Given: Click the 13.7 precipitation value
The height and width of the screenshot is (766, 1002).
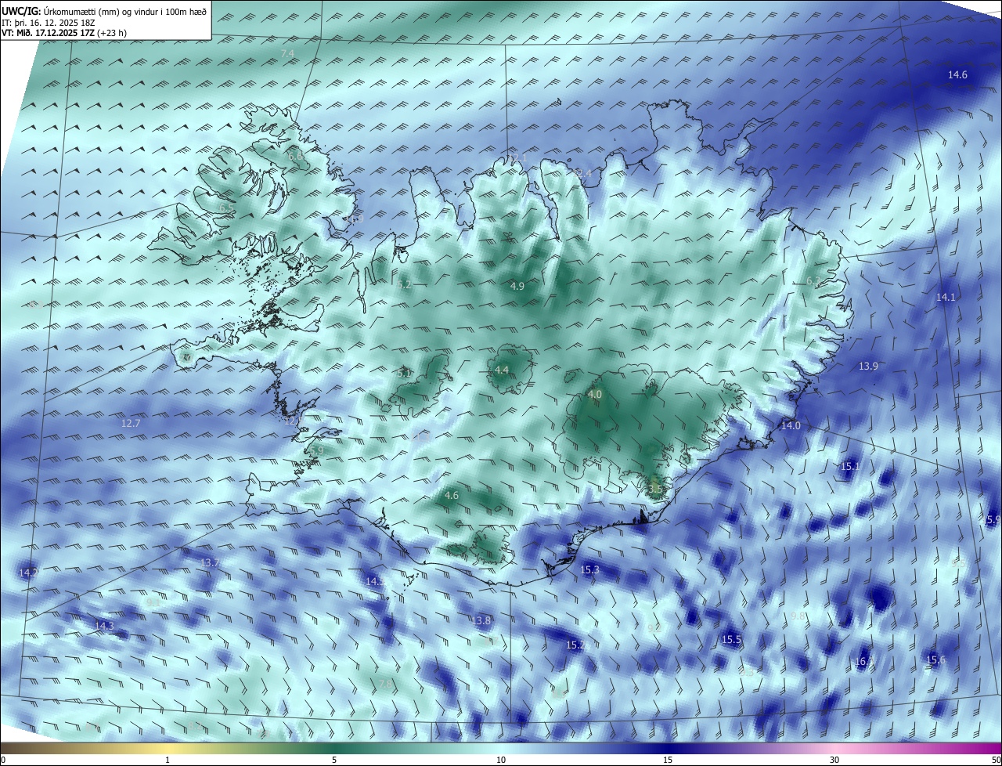Looking at the screenshot, I should pyautogui.click(x=209, y=562).
